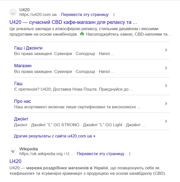180x182 pixels.
Task: Open the 'Гаш' sitelink title
Action: tap(18, 84)
